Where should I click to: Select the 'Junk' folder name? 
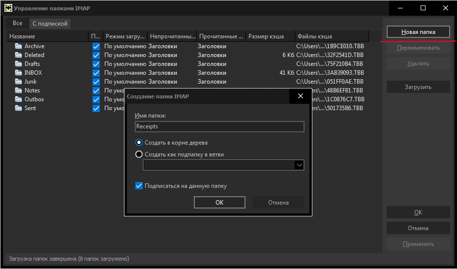(30, 82)
